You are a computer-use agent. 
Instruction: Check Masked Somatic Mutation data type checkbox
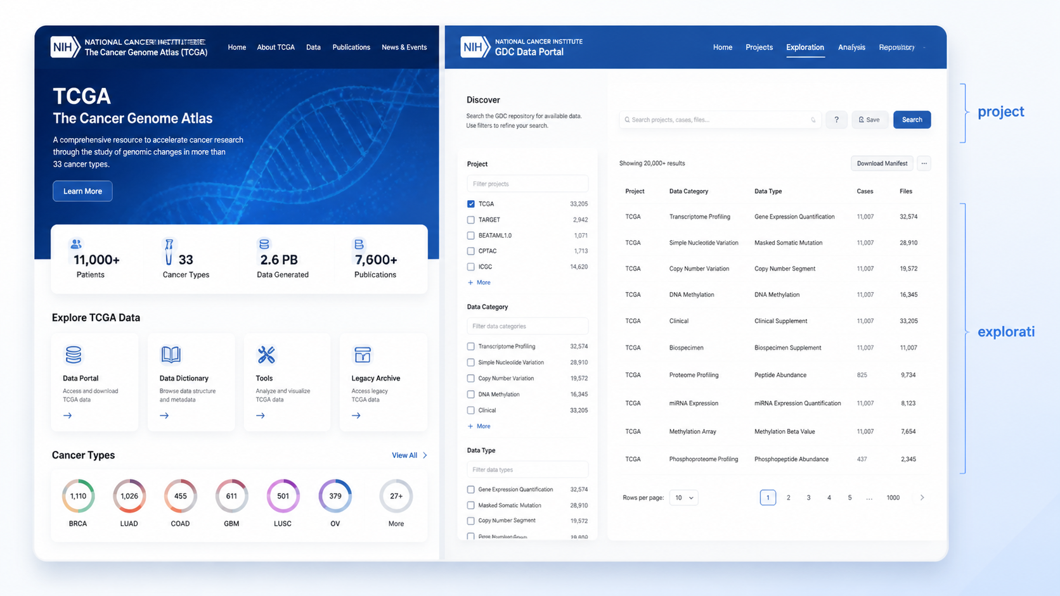tap(470, 505)
